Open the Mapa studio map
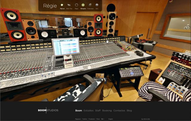This screenshot has height=121, width=191. [76, 5]
